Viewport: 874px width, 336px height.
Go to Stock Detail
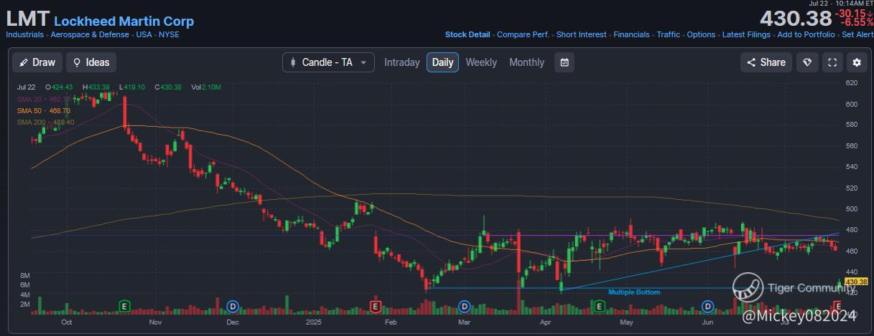[468, 34]
